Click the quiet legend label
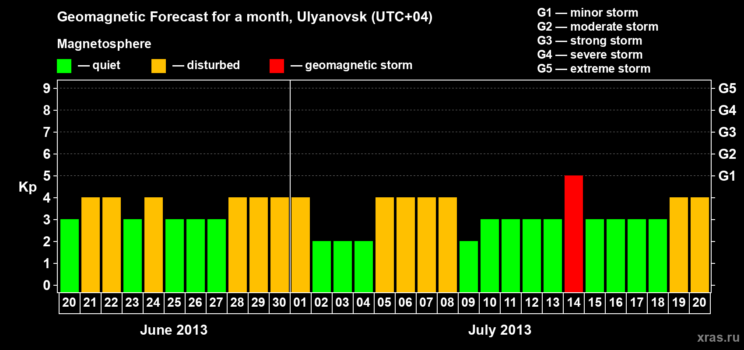Screen dimensions: 744x350 pyautogui.click(x=106, y=66)
